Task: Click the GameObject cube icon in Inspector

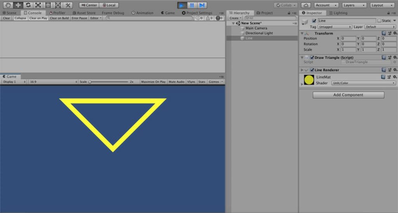Action: point(305,22)
